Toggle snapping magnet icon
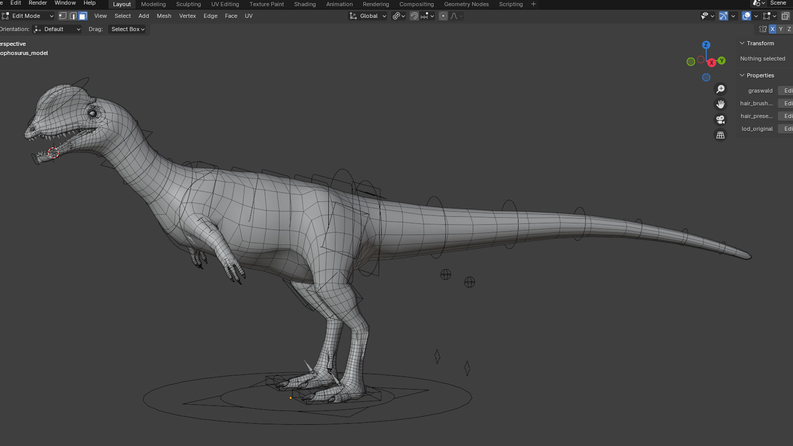 414,16
